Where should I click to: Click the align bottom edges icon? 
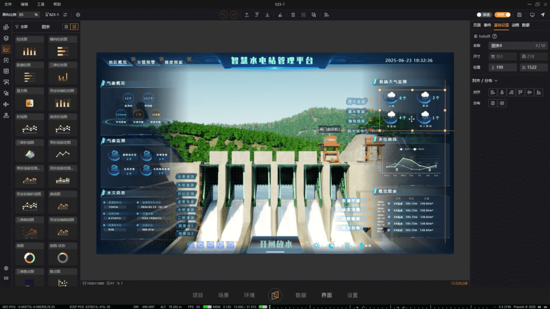538,92
